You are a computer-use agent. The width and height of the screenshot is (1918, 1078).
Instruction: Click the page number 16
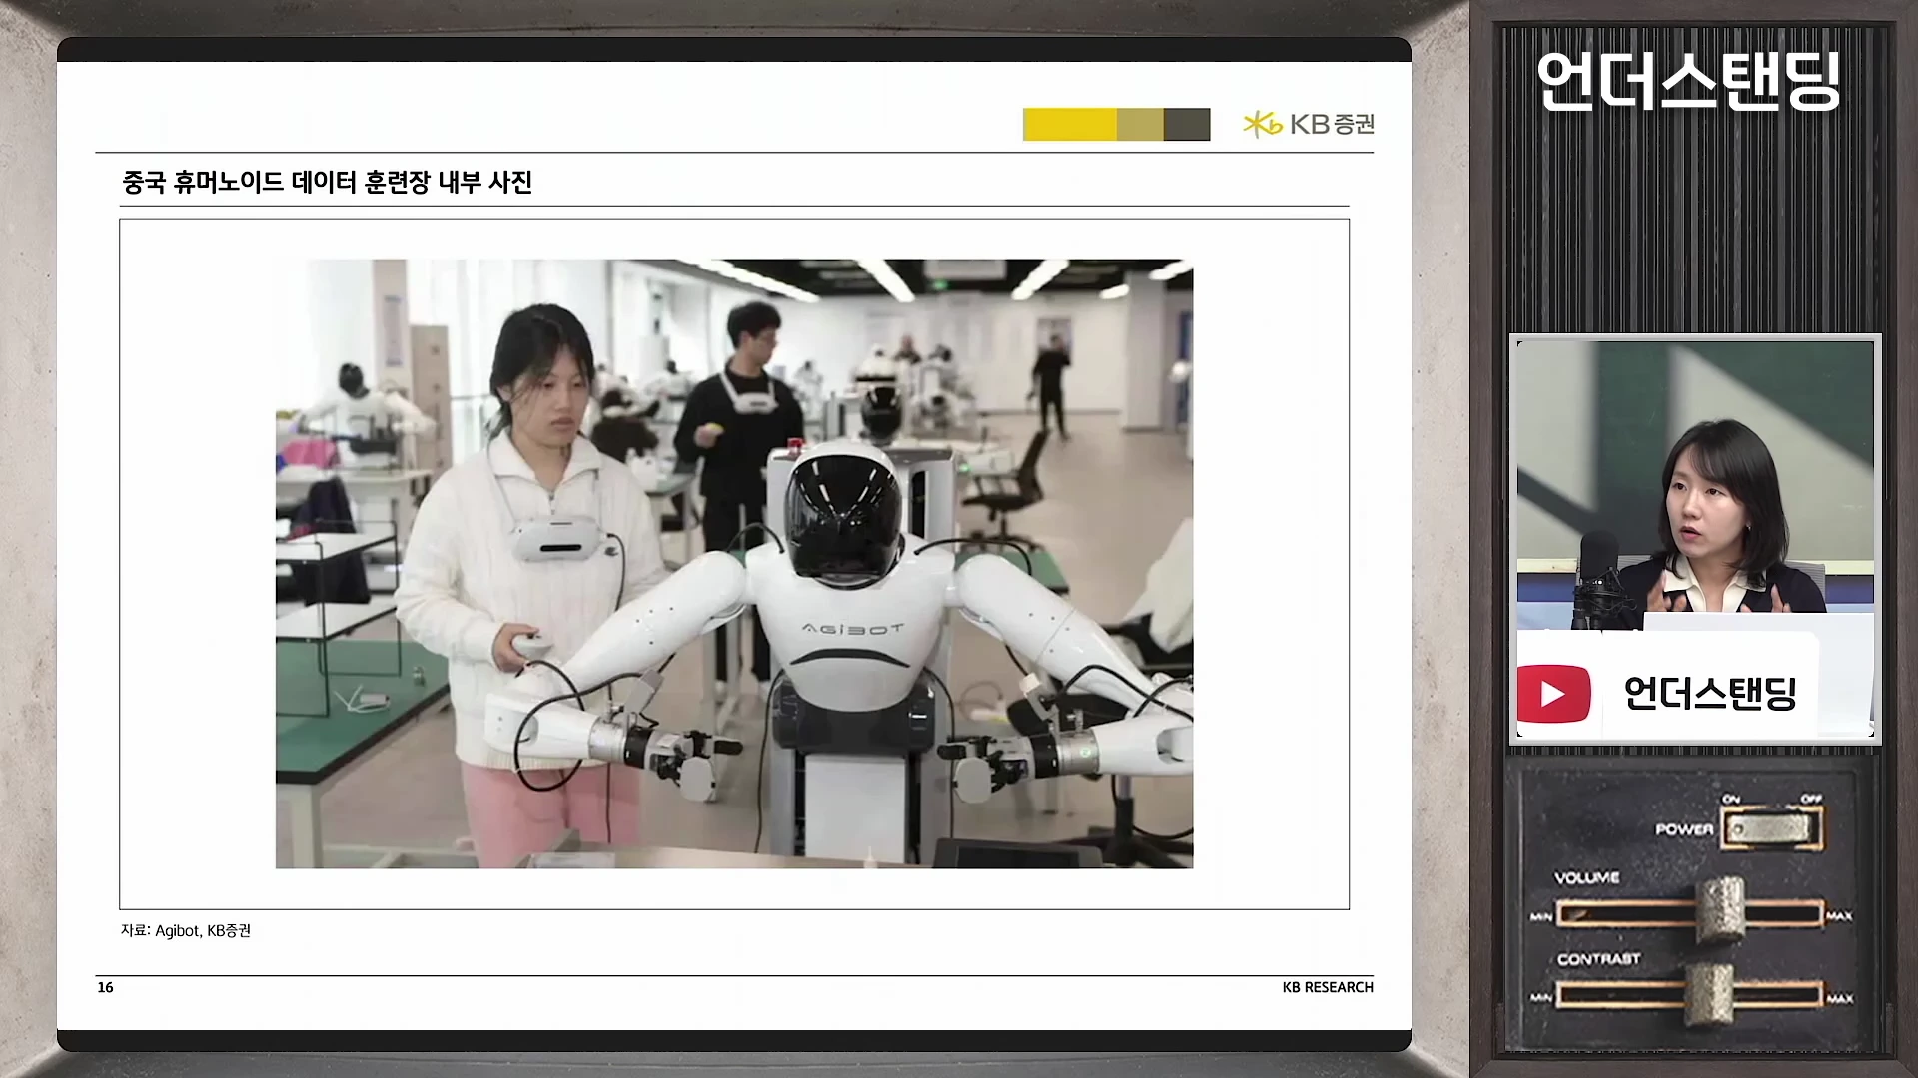click(105, 987)
